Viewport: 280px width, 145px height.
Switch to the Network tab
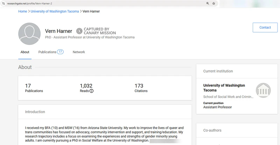(x=79, y=52)
